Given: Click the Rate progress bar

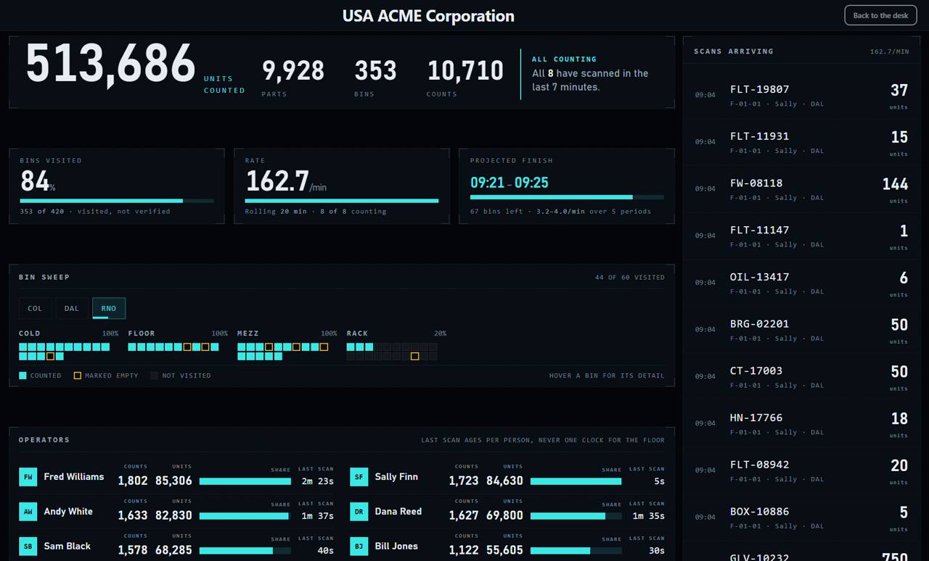Looking at the screenshot, I should (342, 201).
